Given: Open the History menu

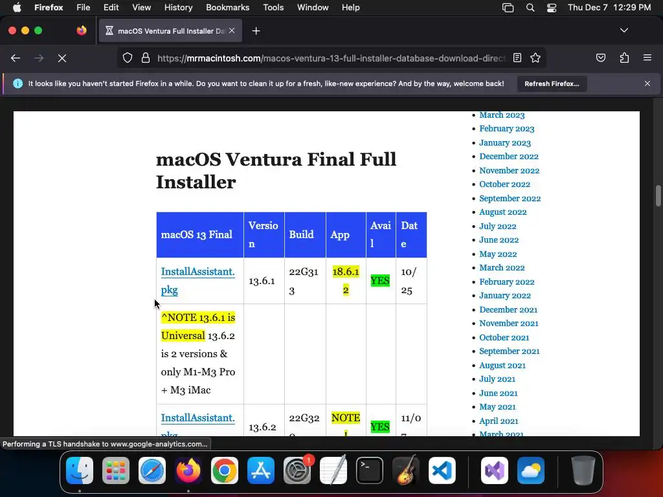Looking at the screenshot, I should (178, 7).
